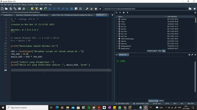
Task: Select the IPython console tab
Action: (x=153, y=101)
